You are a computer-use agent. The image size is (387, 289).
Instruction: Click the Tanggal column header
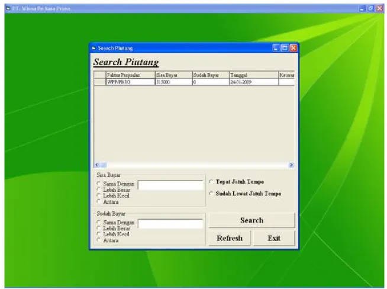pos(254,75)
